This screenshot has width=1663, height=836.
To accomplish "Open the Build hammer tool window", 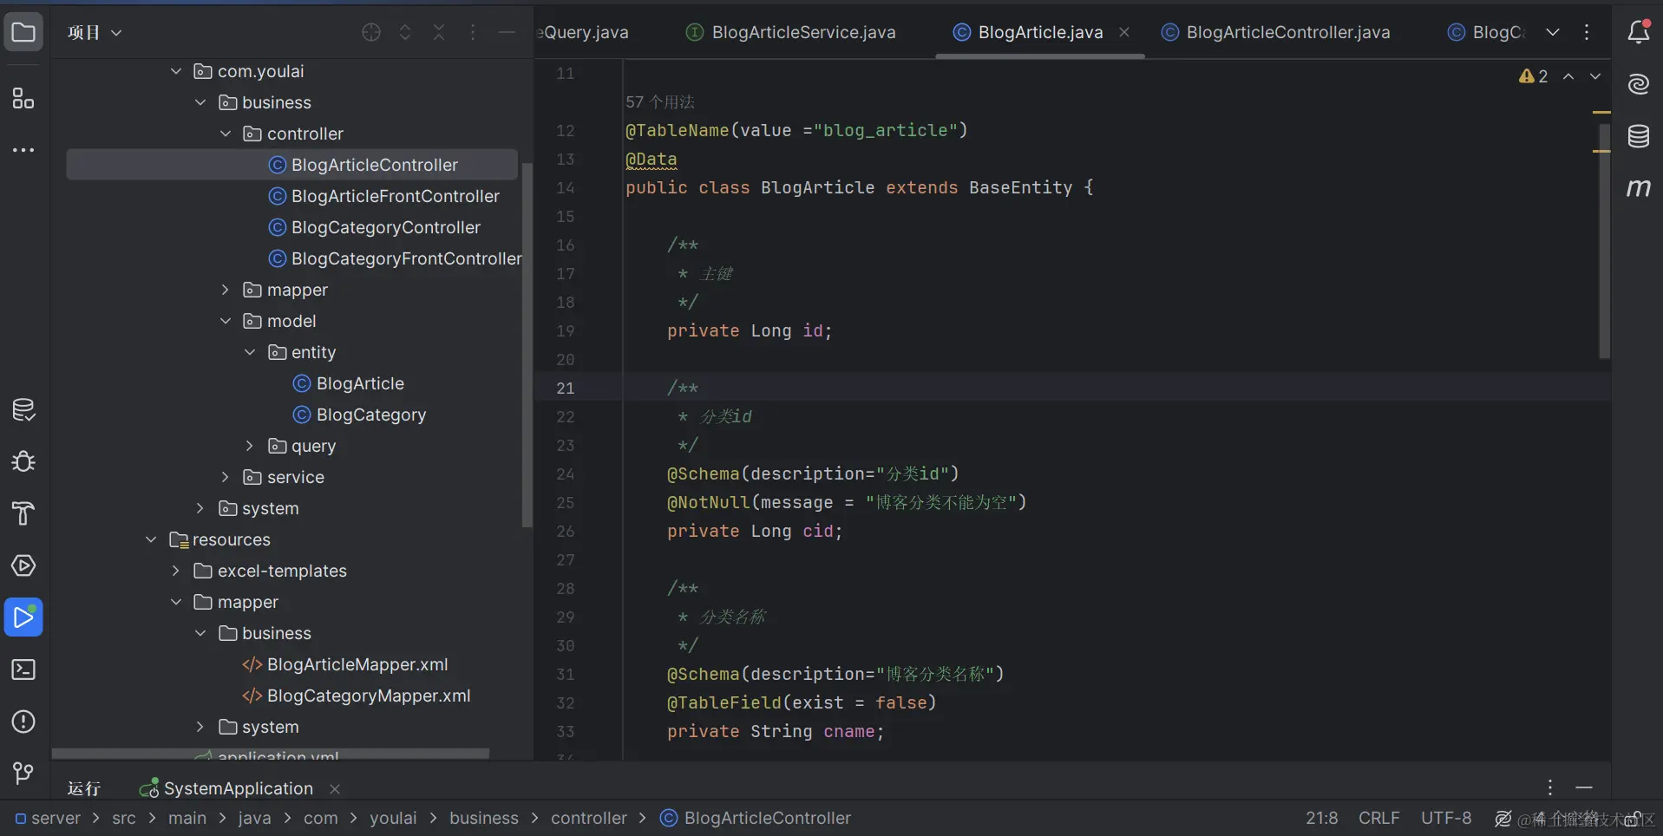I will pos(23,513).
